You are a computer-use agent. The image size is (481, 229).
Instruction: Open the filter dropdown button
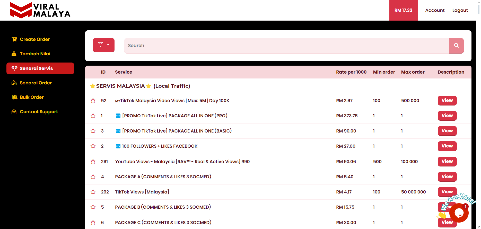(x=104, y=45)
